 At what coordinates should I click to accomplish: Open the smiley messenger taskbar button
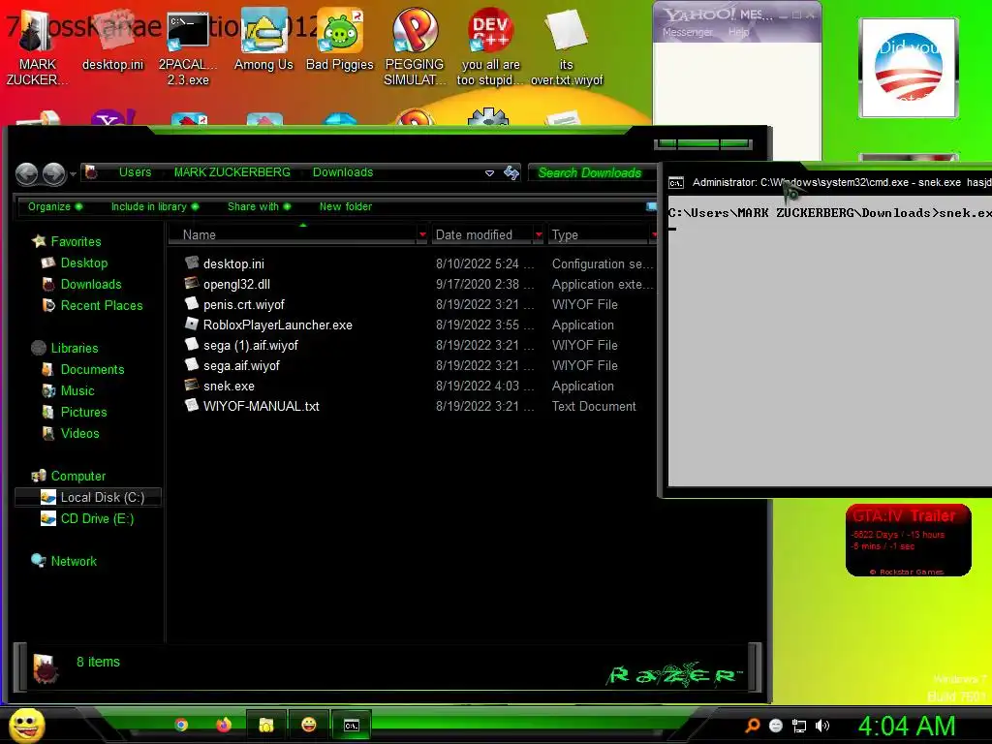point(309,725)
